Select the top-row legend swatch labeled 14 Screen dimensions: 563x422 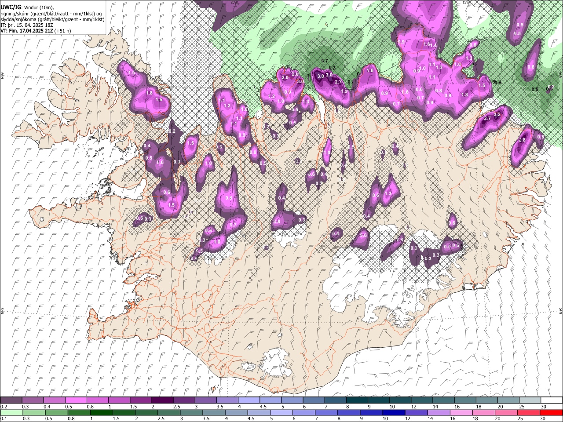click(443, 400)
